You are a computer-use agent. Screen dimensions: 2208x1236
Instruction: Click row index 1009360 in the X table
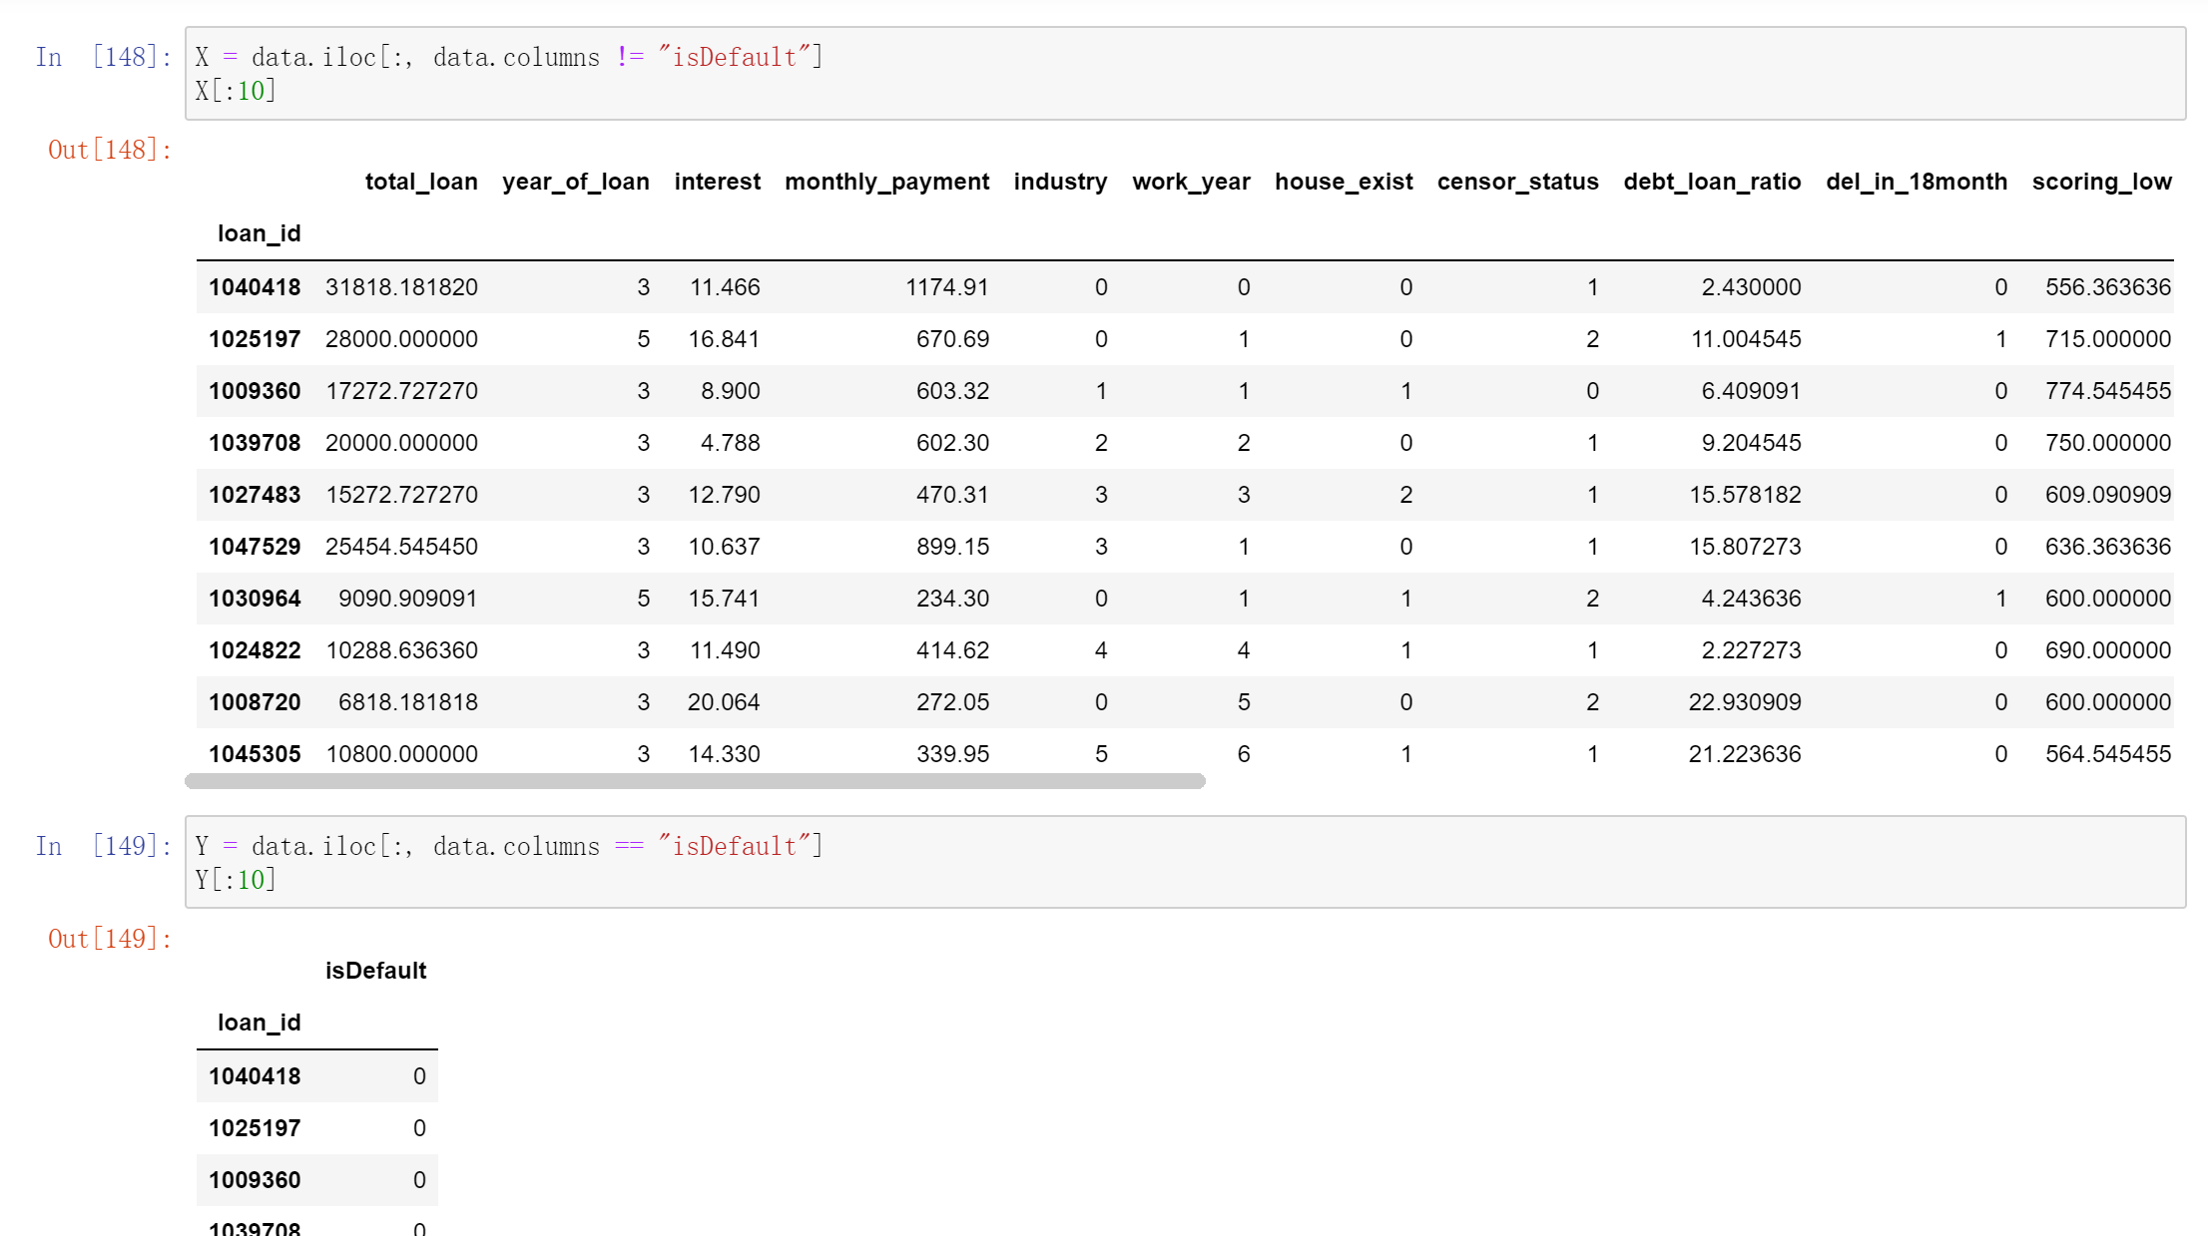255,391
